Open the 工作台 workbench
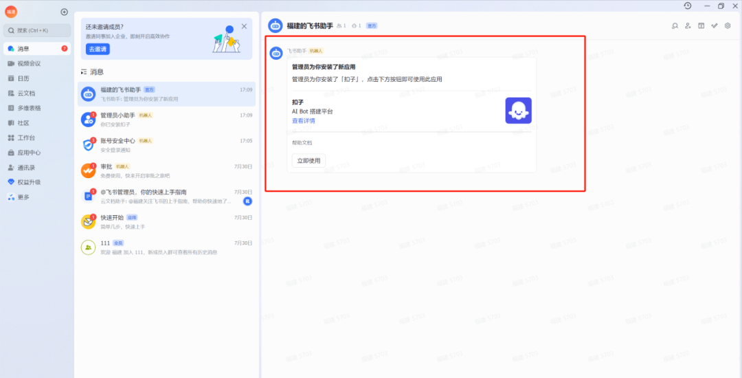This screenshot has height=378, width=742. pyautogui.click(x=25, y=137)
